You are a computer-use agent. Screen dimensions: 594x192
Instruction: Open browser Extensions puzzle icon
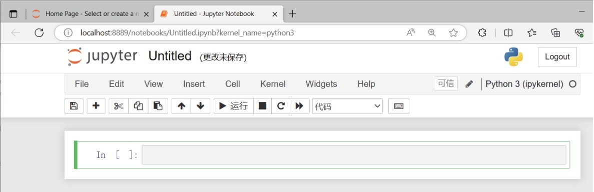(482, 33)
